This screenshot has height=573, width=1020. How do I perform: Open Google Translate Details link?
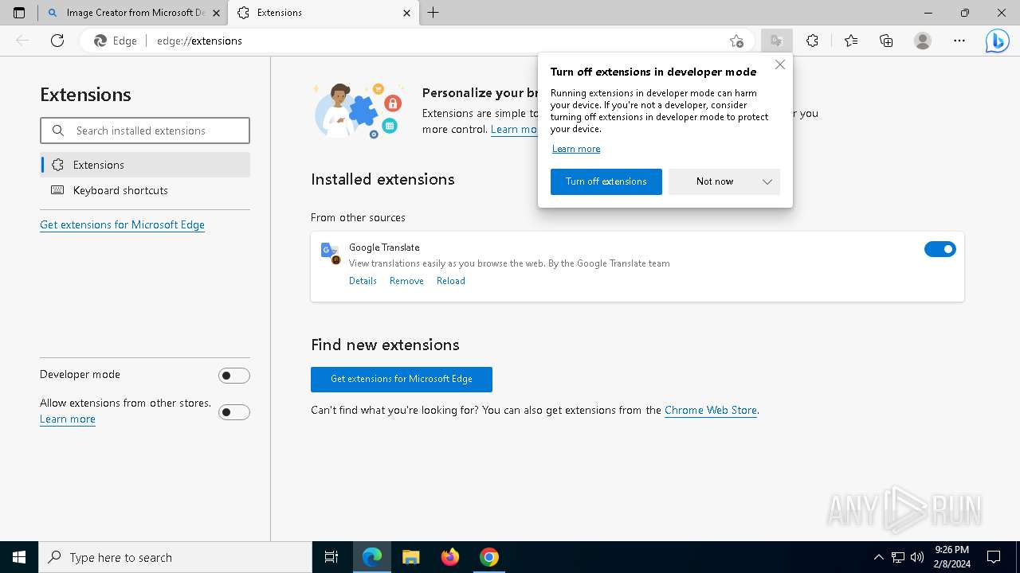click(363, 281)
